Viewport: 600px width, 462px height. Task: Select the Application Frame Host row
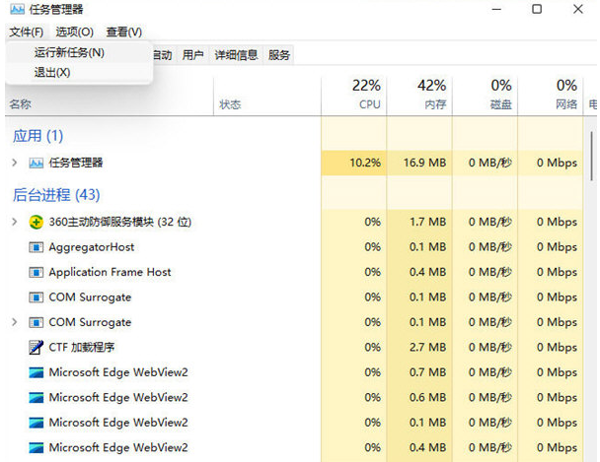[x=294, y=272]
